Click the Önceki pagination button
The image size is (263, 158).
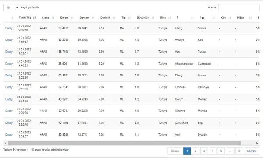[x=175, y=151]
